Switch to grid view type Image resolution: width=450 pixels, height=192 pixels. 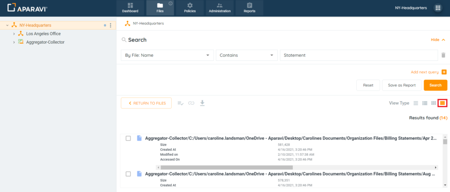point(434,103)
